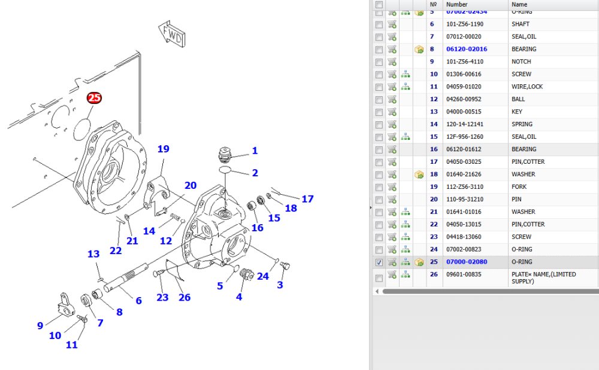
Task: Click callout number 19 in the diagram
Action: tap(164, 149)
